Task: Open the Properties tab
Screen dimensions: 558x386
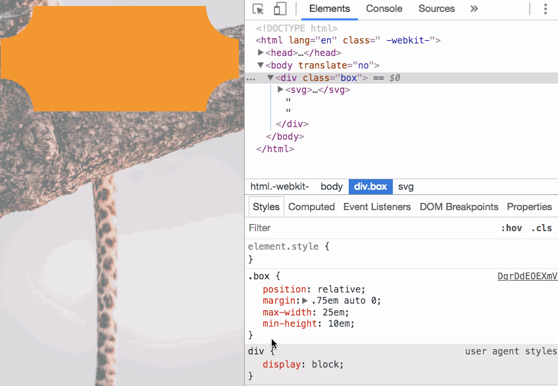Action: [529, 207]
